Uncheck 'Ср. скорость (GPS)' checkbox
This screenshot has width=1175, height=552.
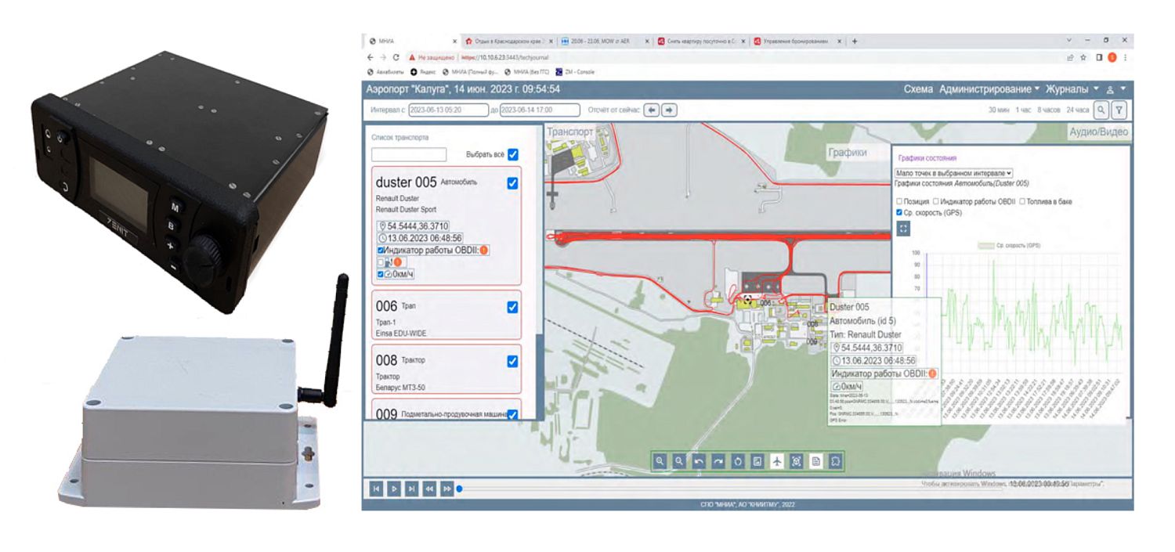coord(900,212)
